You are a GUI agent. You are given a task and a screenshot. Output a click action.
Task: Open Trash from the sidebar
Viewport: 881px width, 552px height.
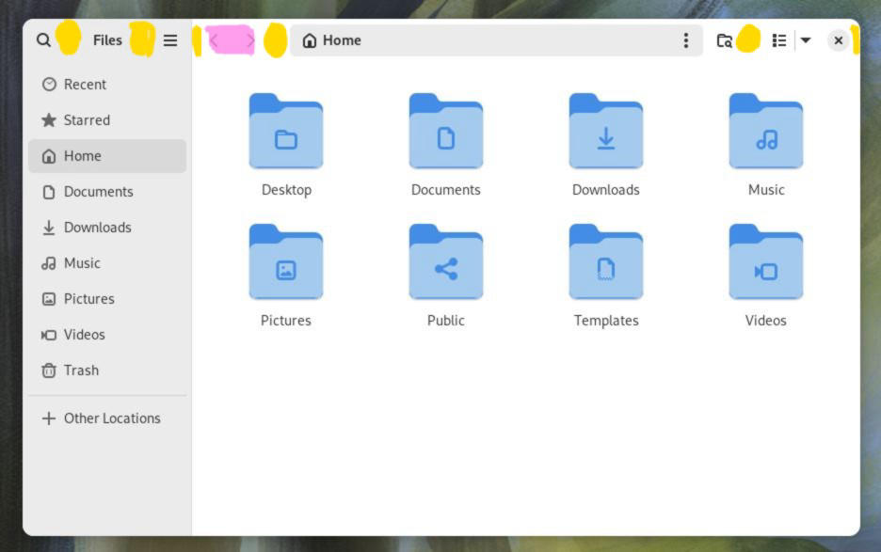81,371
